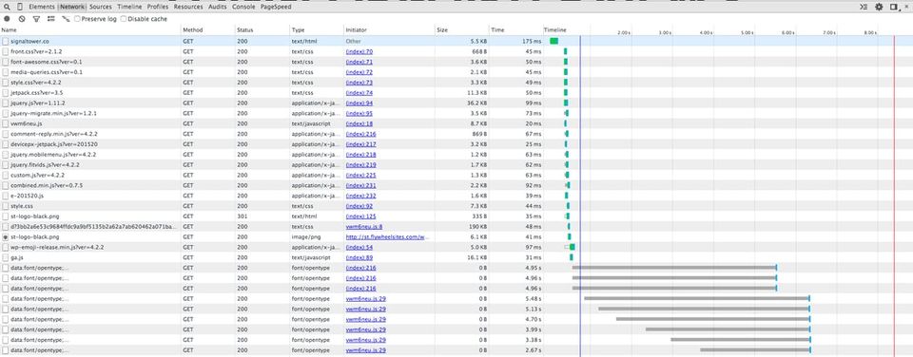Open initiator link (index):89
Image resolution: width=913 pixels, height=357 pixels.
click(359, 257)
